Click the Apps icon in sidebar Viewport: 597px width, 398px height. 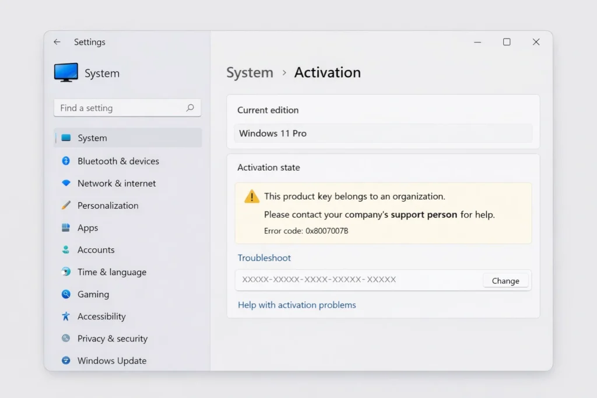(x=66, y=227)
